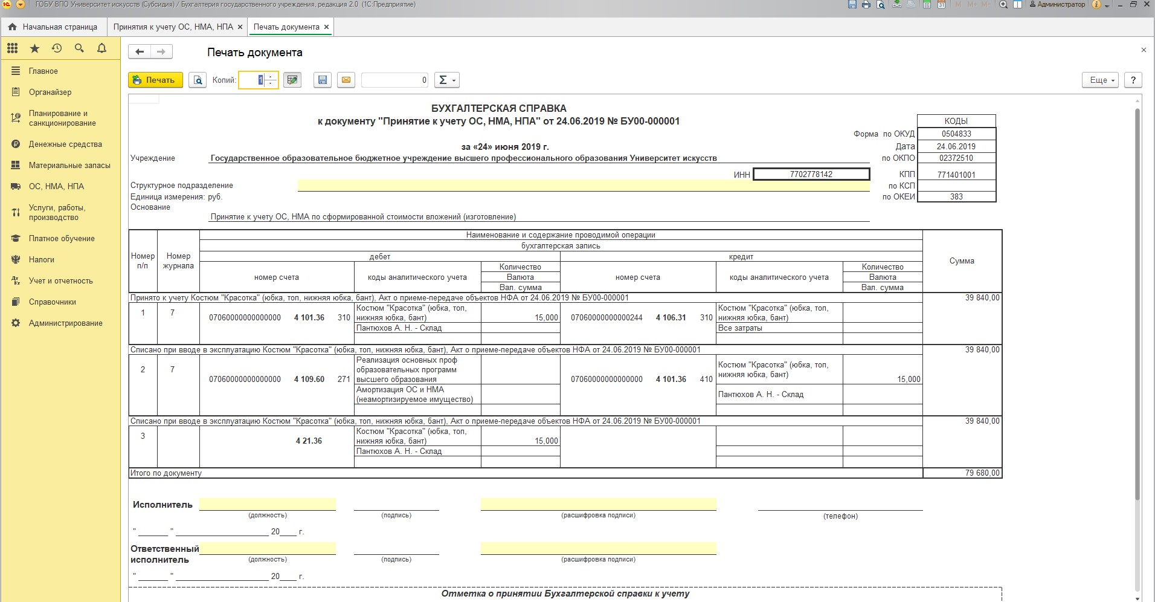Click the M+ memory add button

point(973,5)
